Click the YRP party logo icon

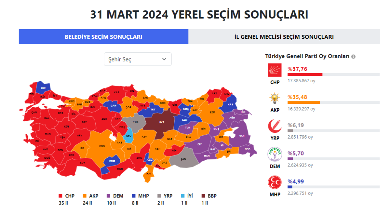coord(275,127)
